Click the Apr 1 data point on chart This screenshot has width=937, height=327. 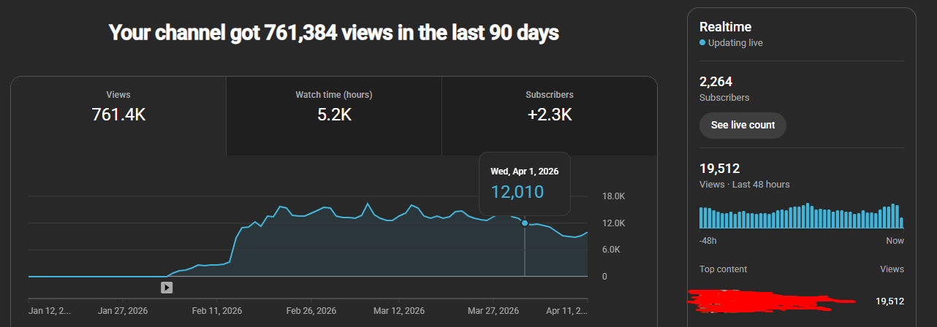[525, 223]
